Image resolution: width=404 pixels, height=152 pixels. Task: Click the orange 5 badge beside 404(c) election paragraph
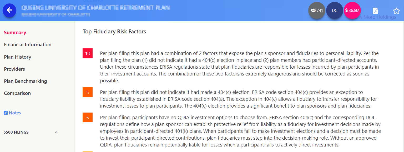click(88, 92)
